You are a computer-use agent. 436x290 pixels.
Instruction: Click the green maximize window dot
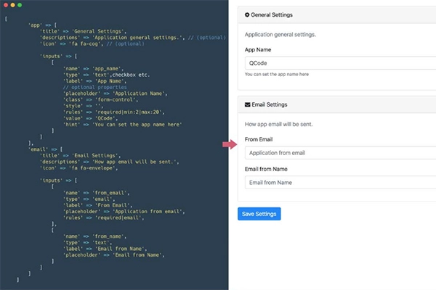[x=20, y=5]
